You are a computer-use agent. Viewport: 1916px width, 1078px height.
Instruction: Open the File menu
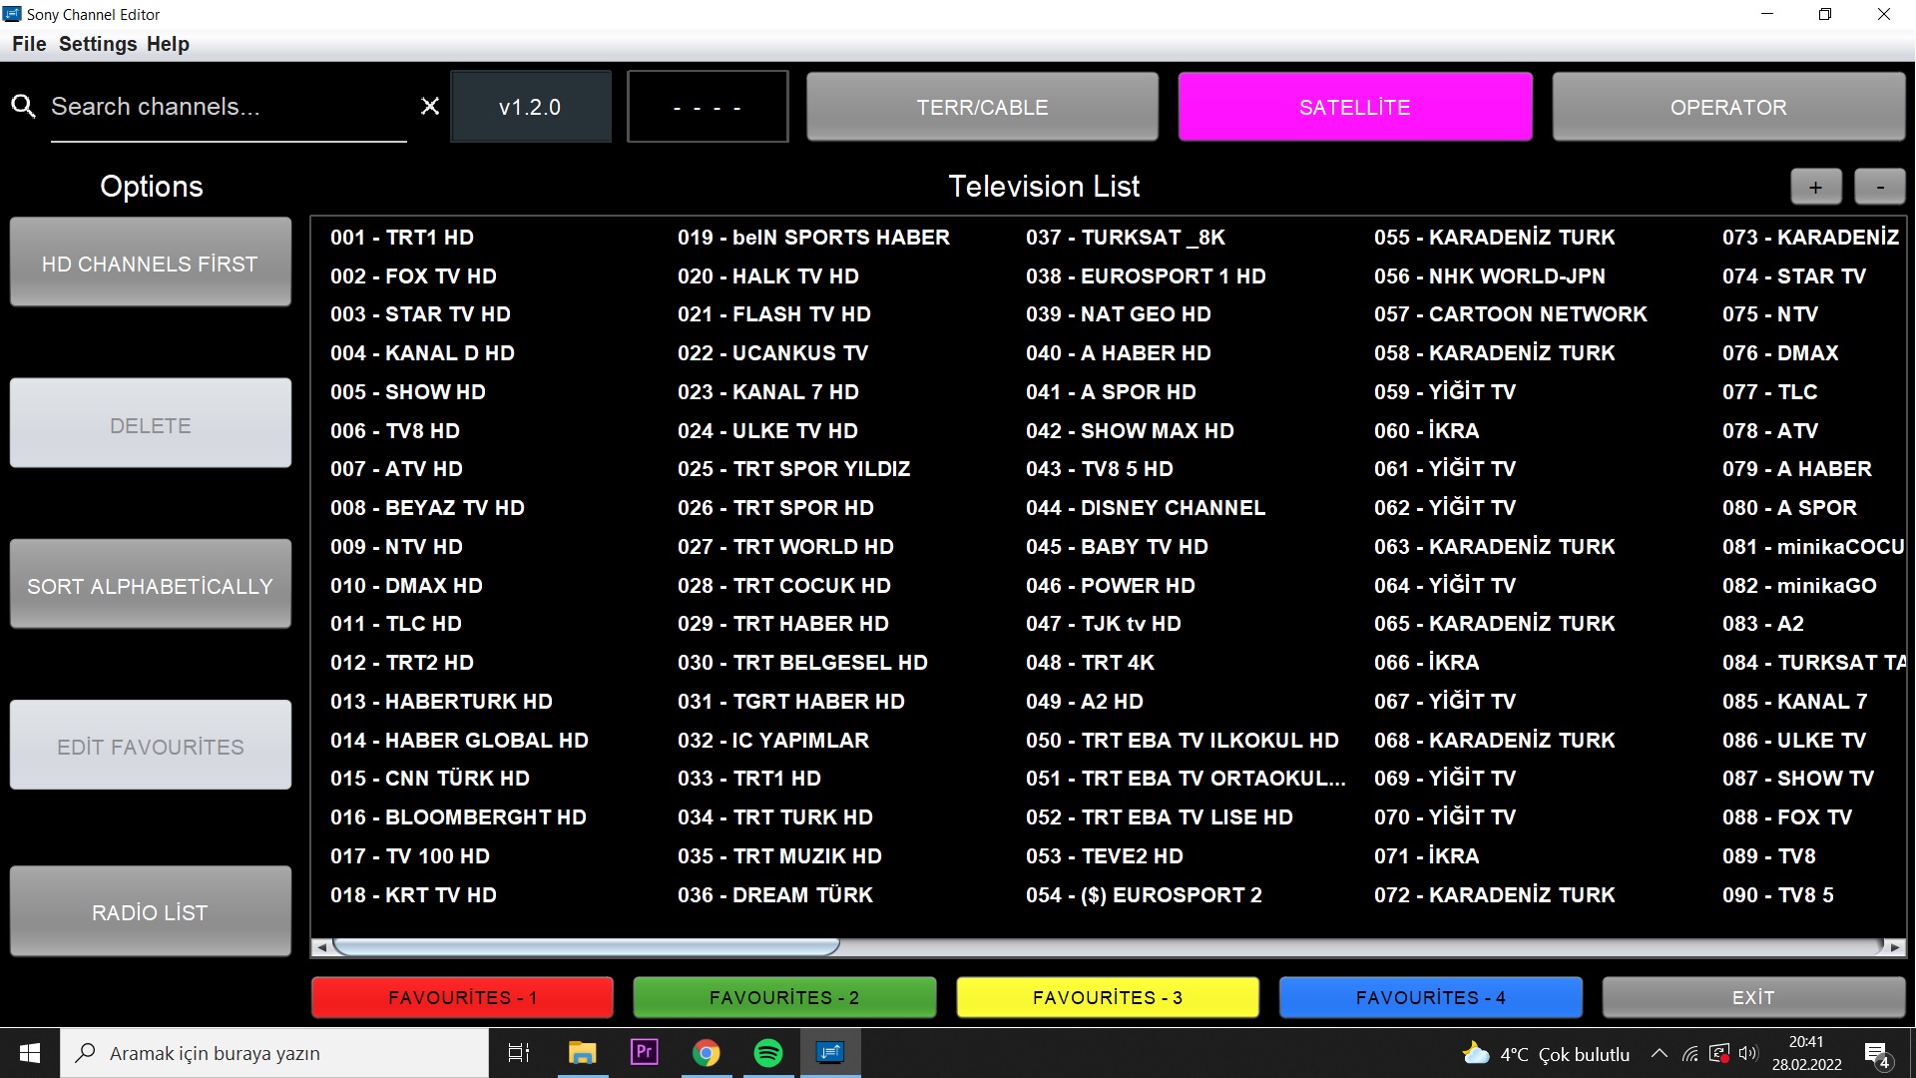pos(29,44)
